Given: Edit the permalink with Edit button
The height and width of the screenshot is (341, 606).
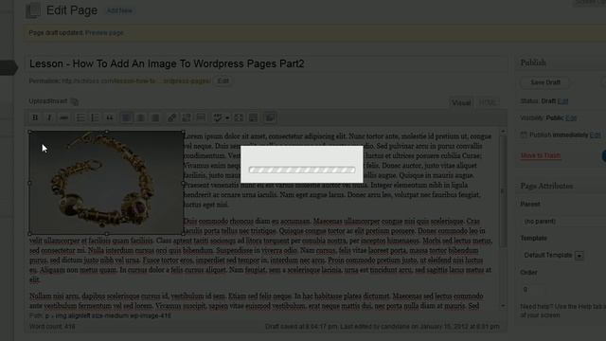Looking at the screenshot, I should click(x=223, y=81).
